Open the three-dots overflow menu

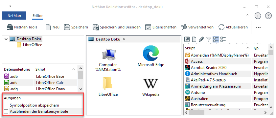[258, 27]
